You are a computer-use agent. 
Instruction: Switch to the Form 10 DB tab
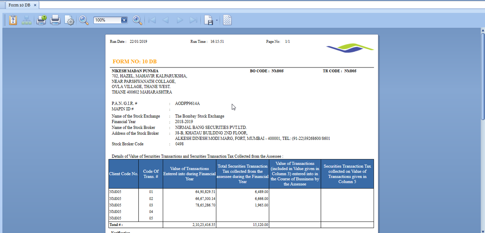point(19,5)
